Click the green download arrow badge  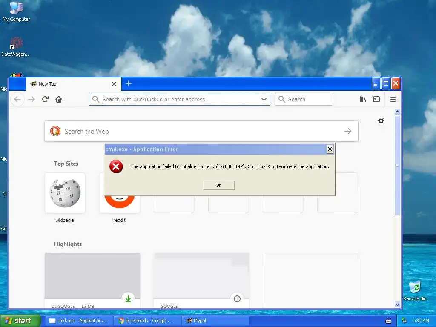point(128,299)
